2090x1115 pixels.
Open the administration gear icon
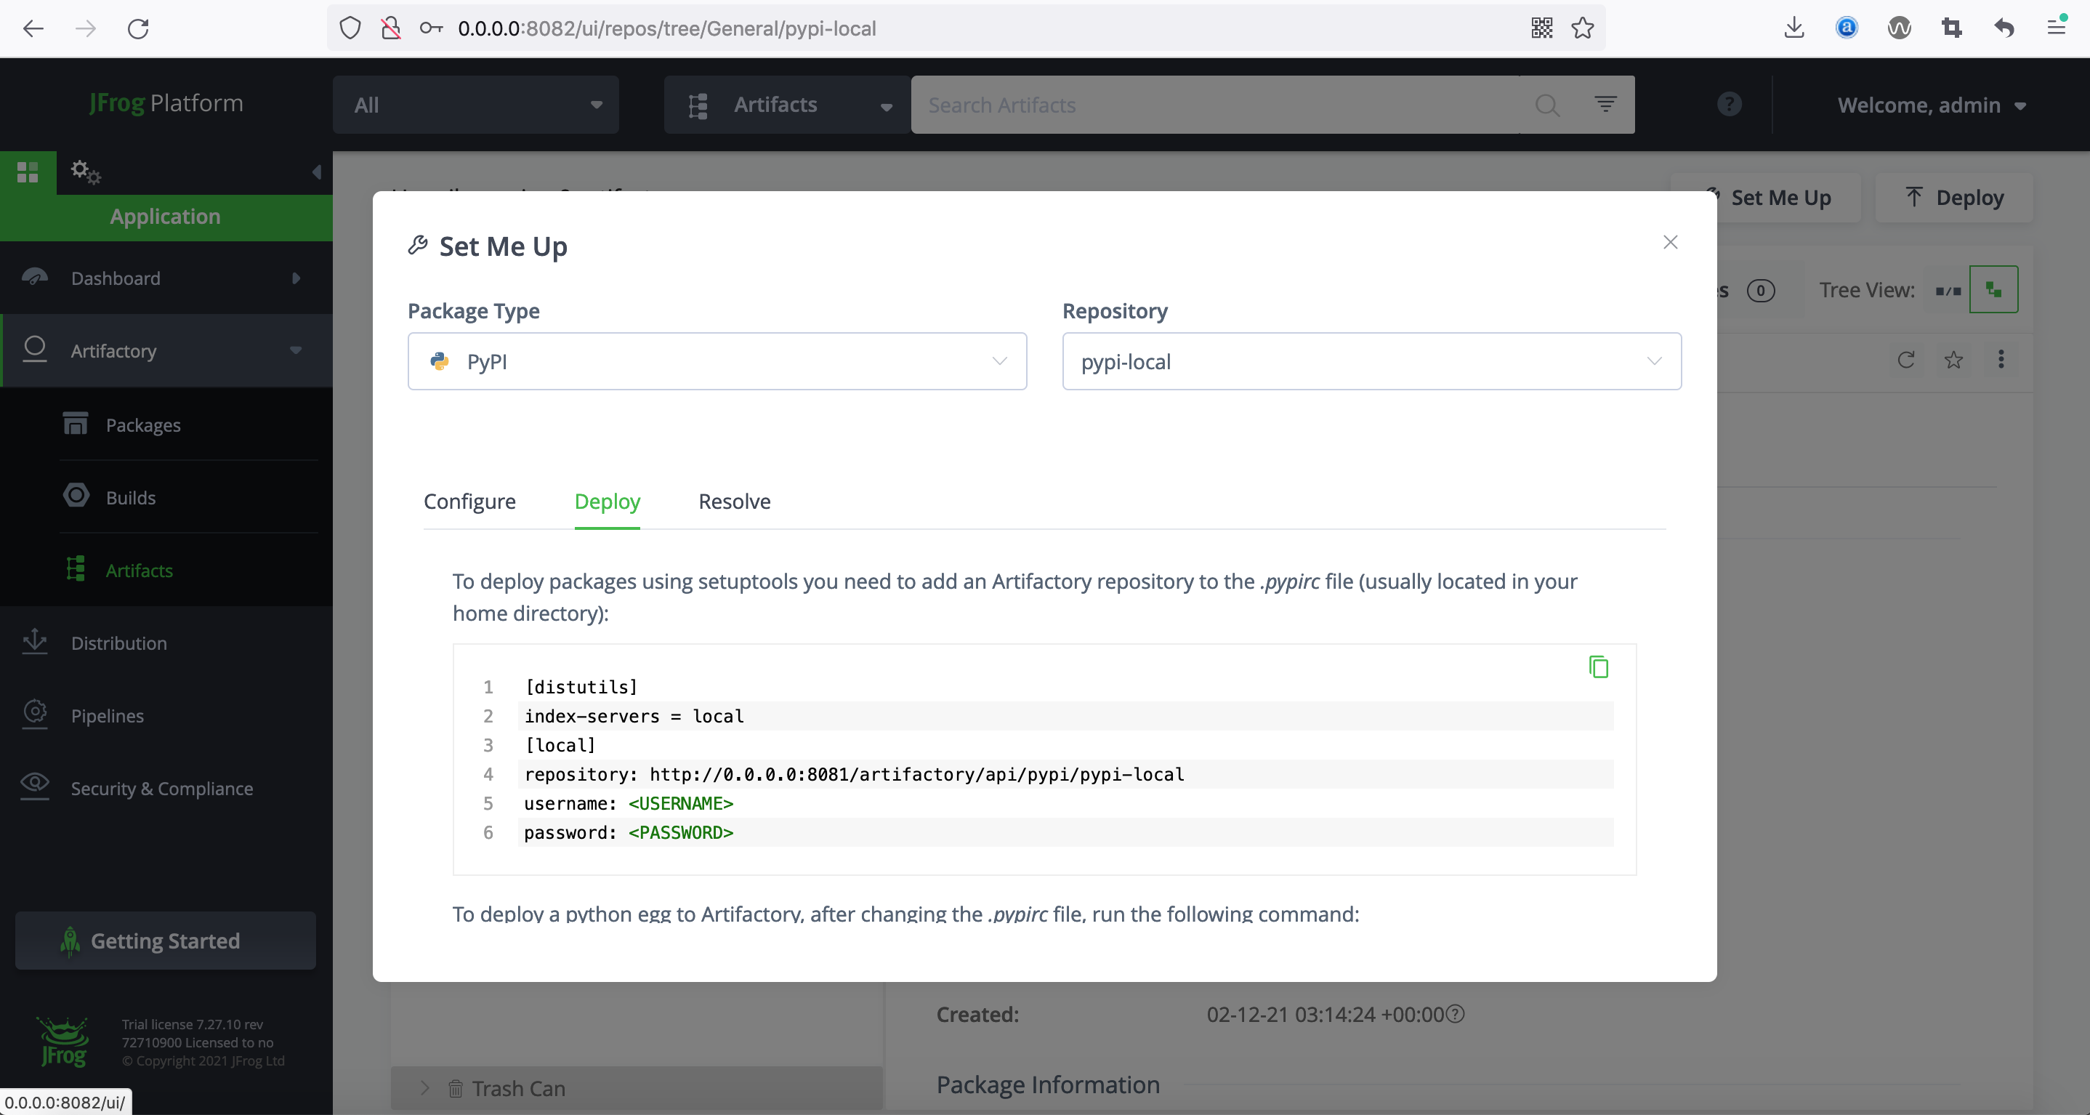click(x=84, y=172)
